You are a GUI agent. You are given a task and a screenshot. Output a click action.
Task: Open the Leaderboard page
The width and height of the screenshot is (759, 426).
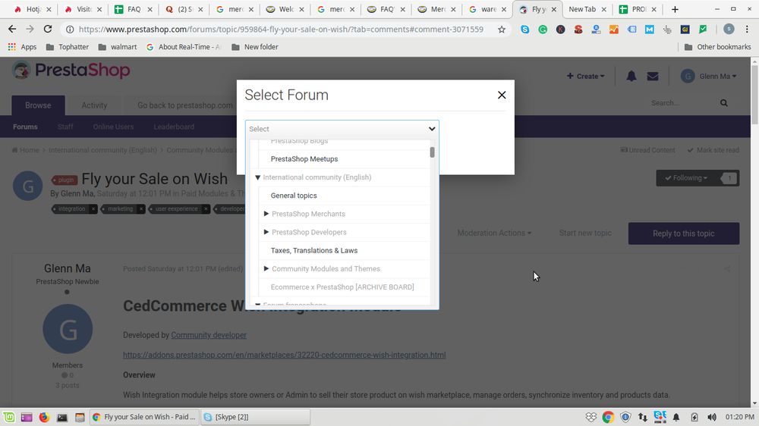point(174,127)
